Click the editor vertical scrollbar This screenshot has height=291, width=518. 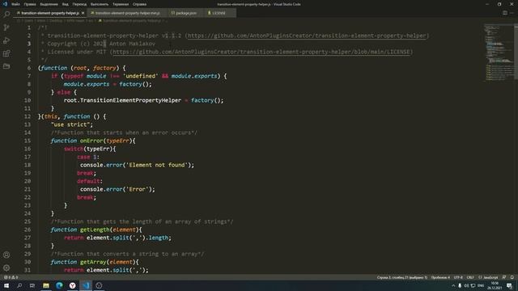[516, 51]
